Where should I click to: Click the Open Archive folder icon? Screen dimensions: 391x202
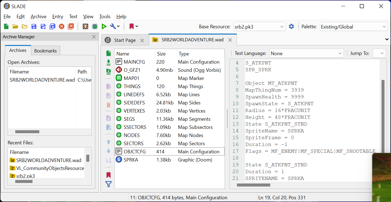tap(15, 26)
